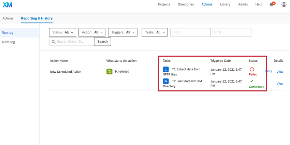The height and width of the screenshot is (145, 290).
Task: Click the green Scheduled calendar icon
Action: click(109, 71)
